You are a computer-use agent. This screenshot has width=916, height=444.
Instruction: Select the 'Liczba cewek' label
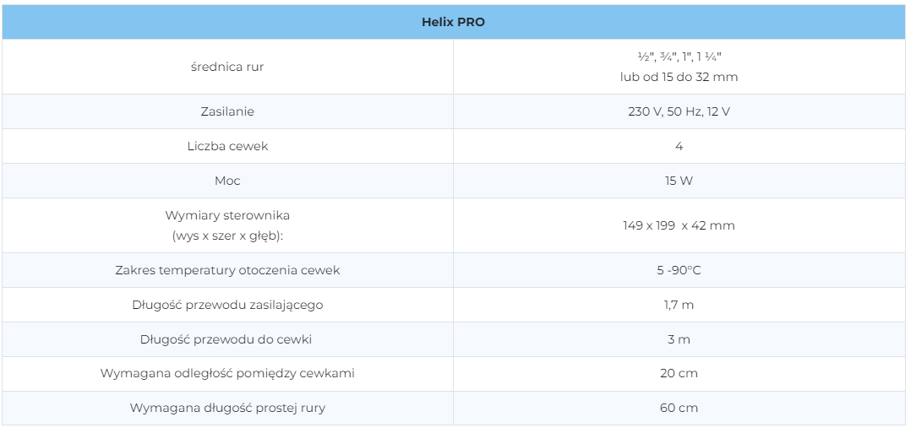(x=227, y=146)
